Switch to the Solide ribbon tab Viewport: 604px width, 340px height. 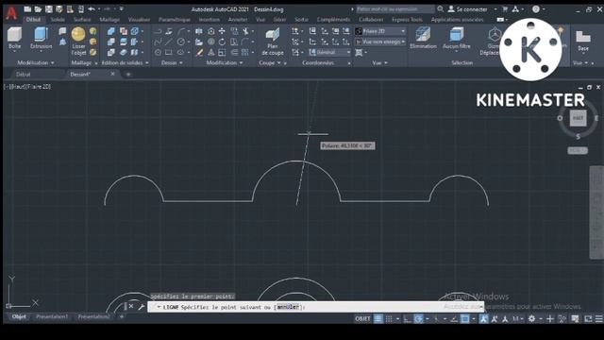click(x=58, y=20)
